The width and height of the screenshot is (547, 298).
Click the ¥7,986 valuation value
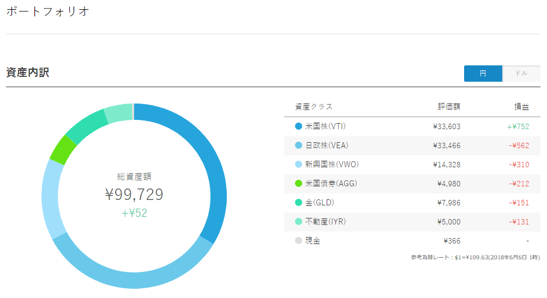449,203
